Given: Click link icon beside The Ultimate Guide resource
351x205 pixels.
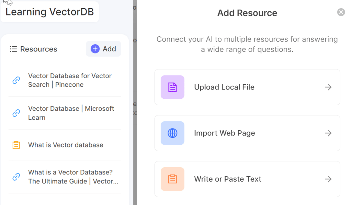Looking at the screenshot, I should (16, 177).
